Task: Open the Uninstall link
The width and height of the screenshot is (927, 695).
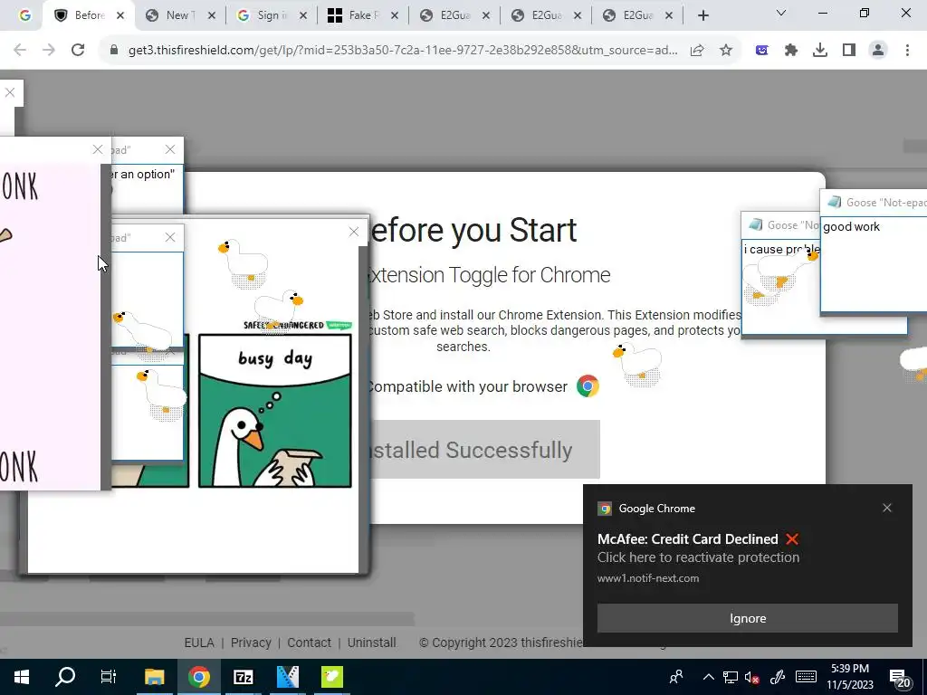Action: point(371,643)
